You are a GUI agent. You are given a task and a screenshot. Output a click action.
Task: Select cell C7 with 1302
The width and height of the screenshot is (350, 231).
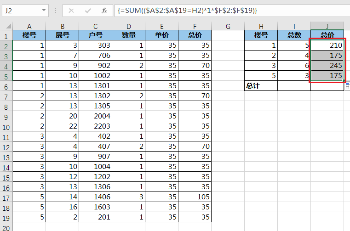pos(95,96)
